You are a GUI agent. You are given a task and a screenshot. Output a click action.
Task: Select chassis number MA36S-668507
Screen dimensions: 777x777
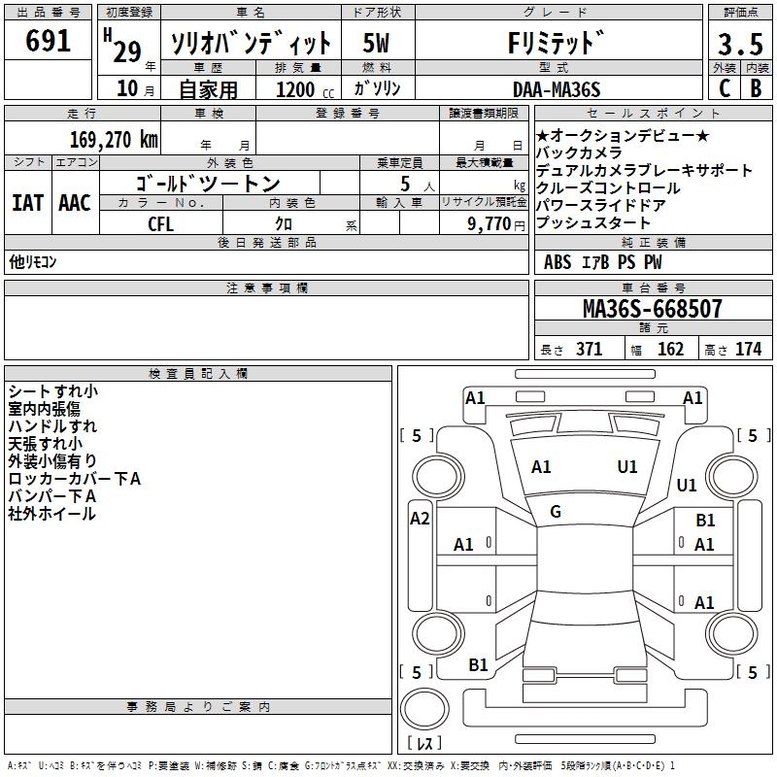[653, 308]
